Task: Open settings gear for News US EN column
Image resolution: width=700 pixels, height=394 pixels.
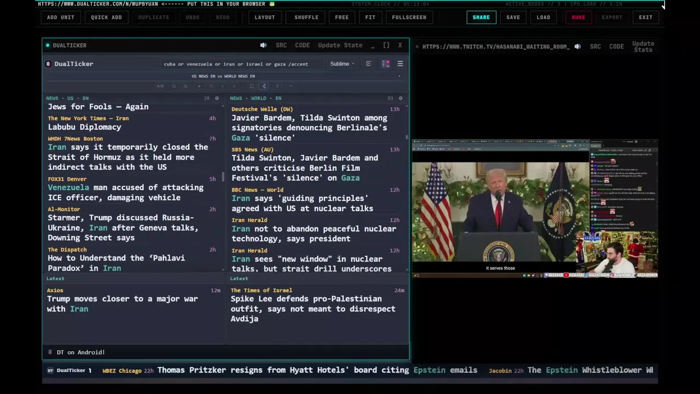Action: [x=217, y=99]
